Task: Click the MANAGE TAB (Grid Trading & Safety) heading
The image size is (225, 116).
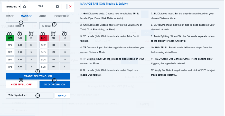Action: [x=104, y=4]
